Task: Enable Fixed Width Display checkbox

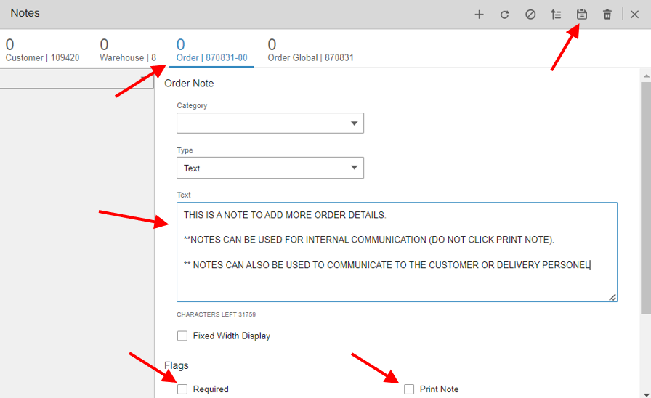Action: (182, 336)
